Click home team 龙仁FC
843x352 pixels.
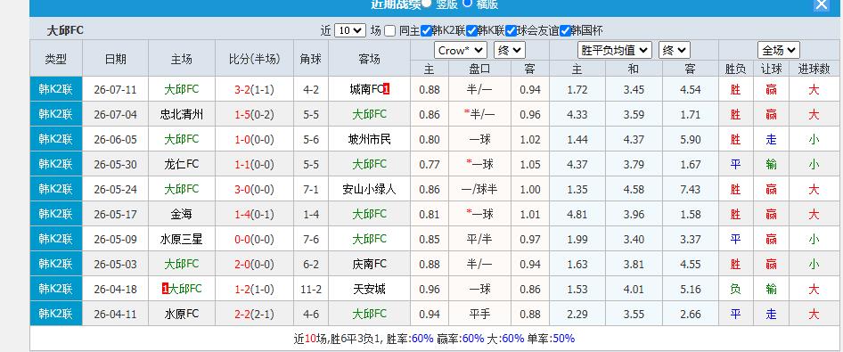click(182, 165)
